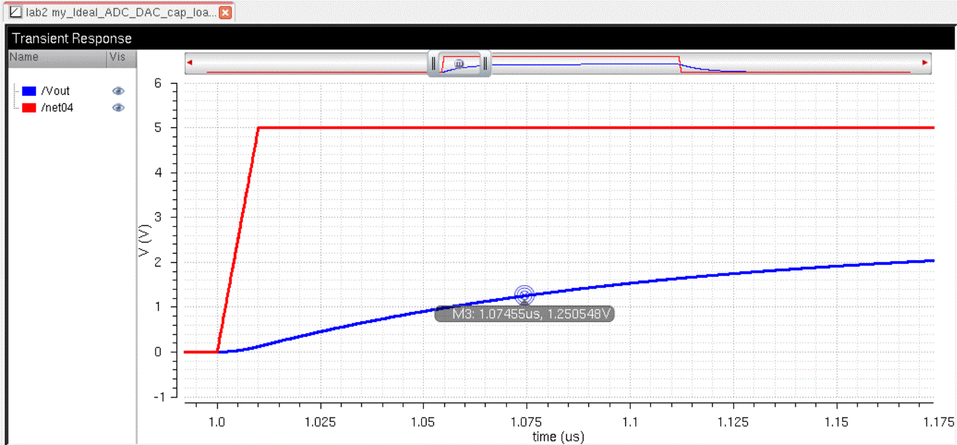The image size is (957, 445).
Task: Click the marker icon inside overview zoom window
Action: [x=458, y=63]
